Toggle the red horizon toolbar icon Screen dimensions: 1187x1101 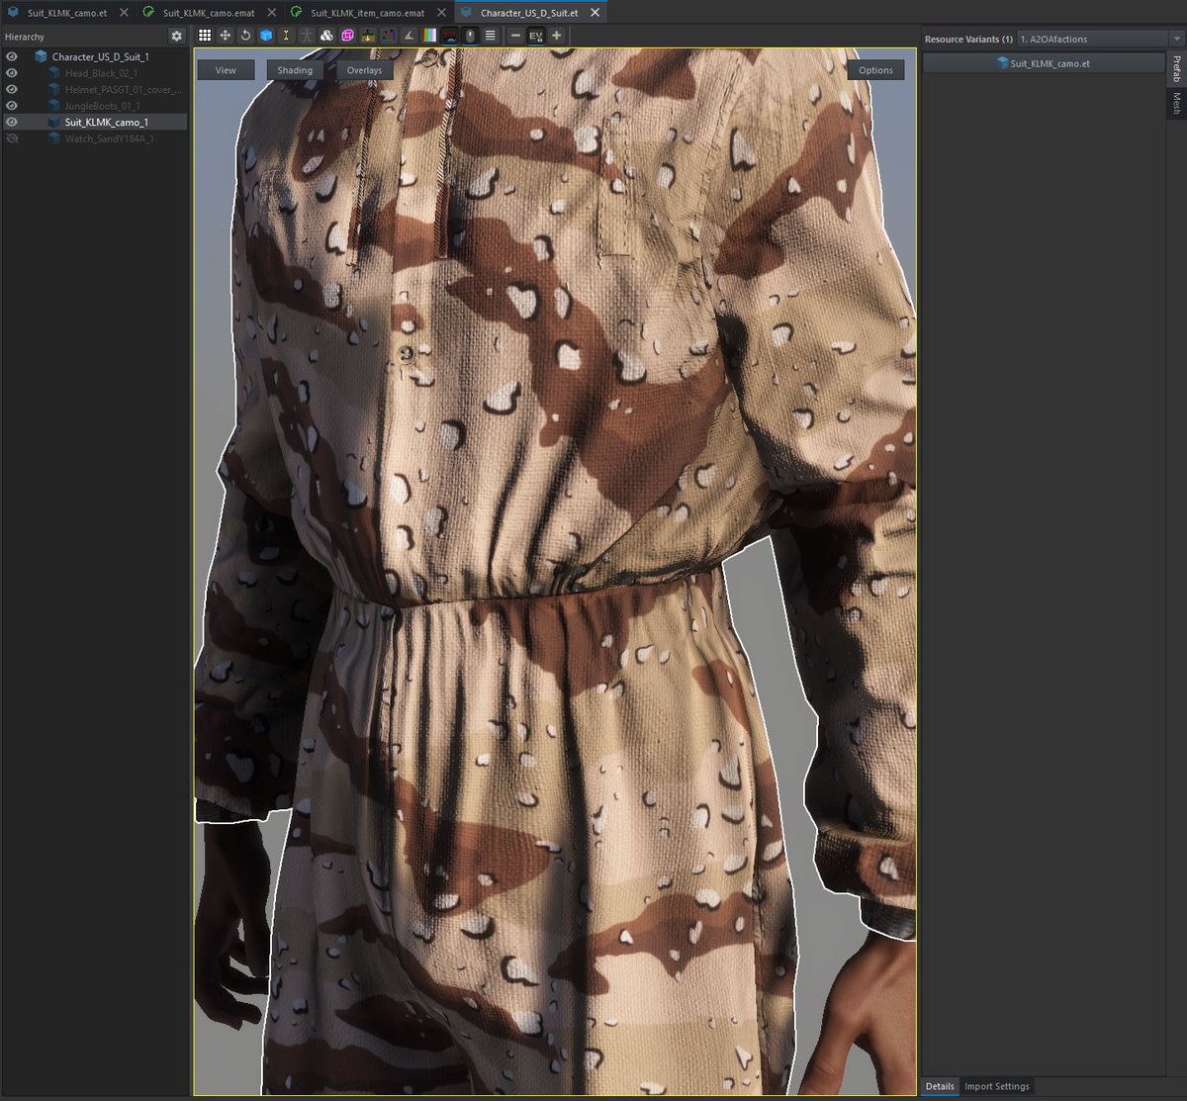pyautogui.click(x=450, y=36)
